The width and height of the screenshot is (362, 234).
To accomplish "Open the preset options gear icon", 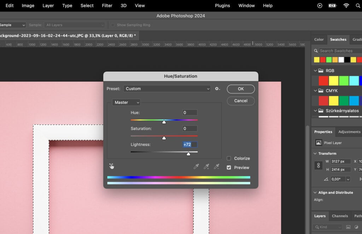I will point(217,89).
